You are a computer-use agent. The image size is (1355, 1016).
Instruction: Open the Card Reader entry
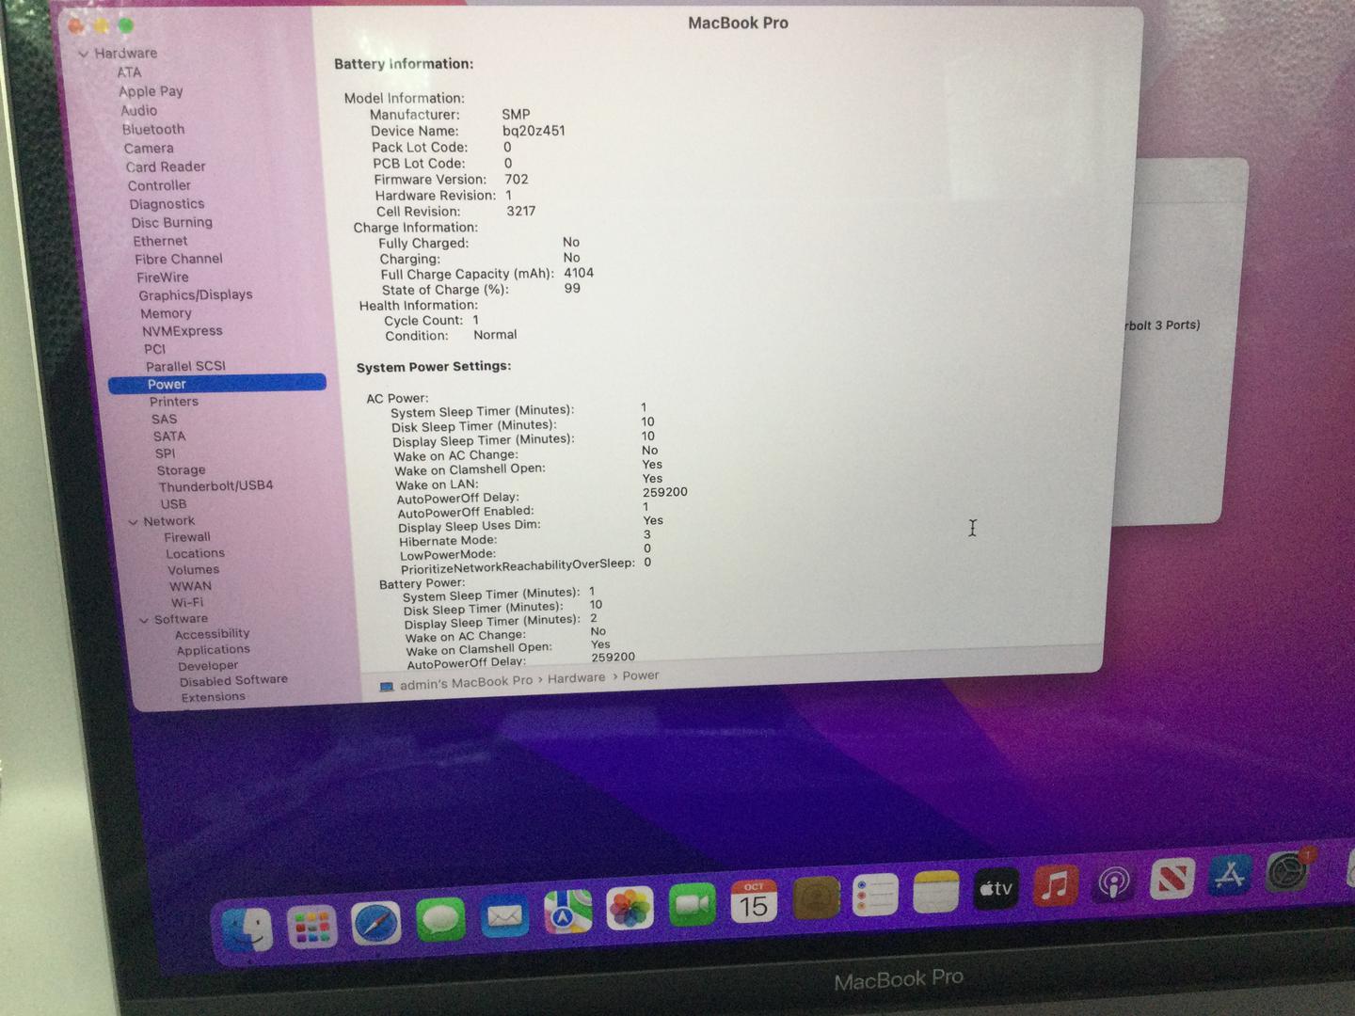(166, 167)
